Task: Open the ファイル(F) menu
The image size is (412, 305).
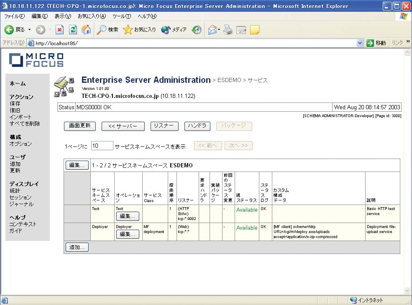Action: point(15,16)
